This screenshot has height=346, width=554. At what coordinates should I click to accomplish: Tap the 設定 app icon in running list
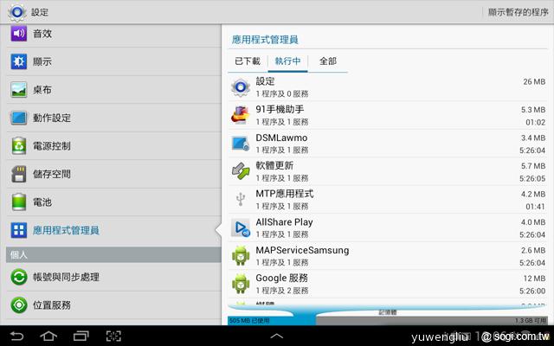coord(241,86)
